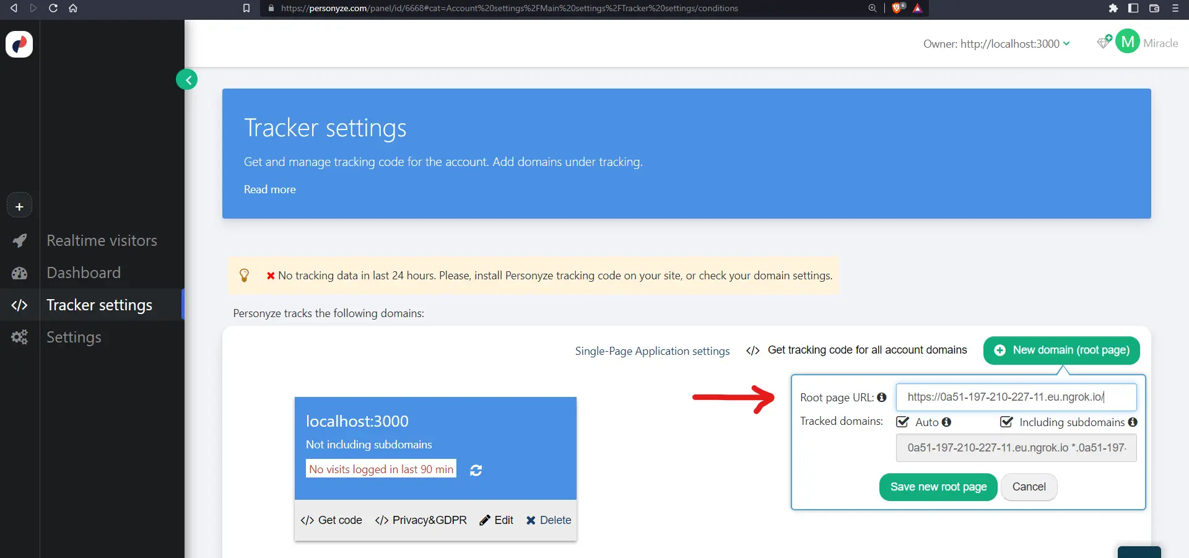Click the diamond upgrade icon

pyautogui.click(x=1104, y=42)
